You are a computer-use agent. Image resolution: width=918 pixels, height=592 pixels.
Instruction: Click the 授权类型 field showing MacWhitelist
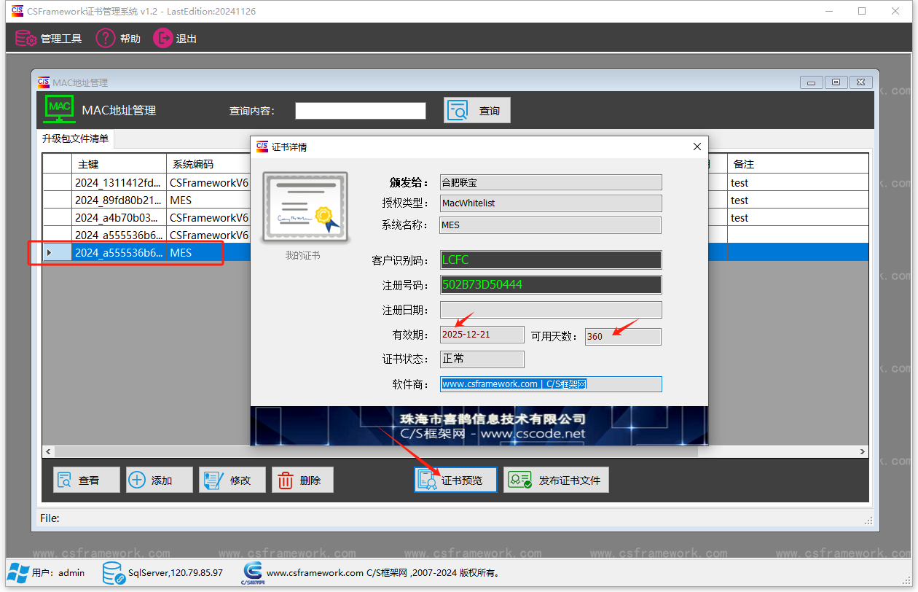(551, 203)
